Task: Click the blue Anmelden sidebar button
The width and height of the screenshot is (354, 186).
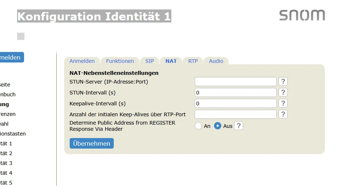Action: point(11,57)
